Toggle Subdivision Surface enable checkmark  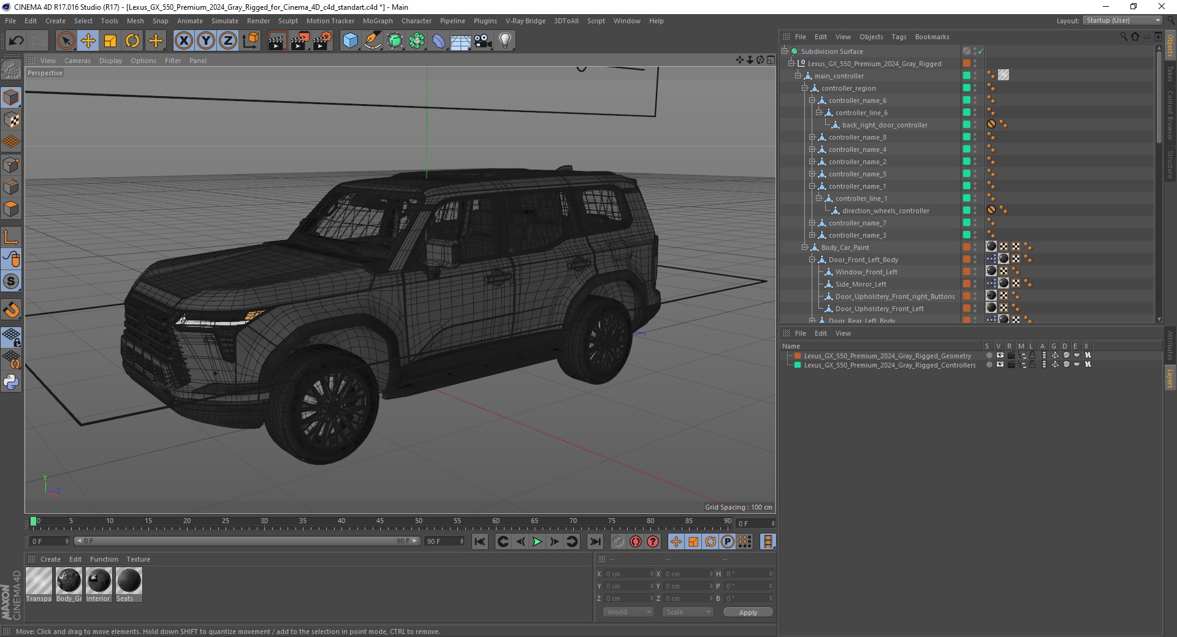tap(980, 51)
